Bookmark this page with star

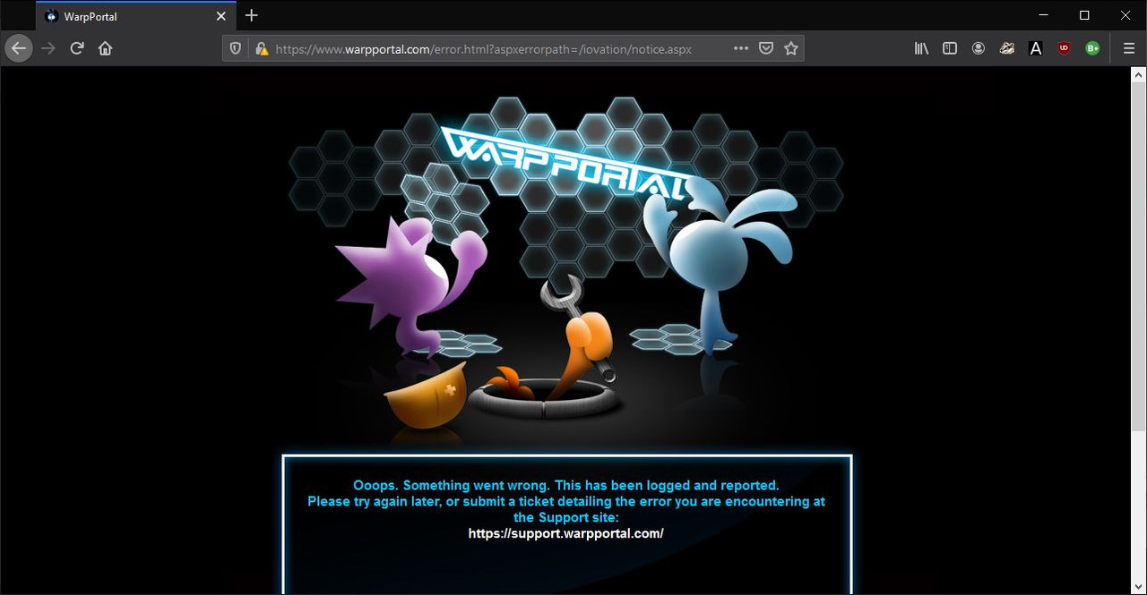pos(791,48)
